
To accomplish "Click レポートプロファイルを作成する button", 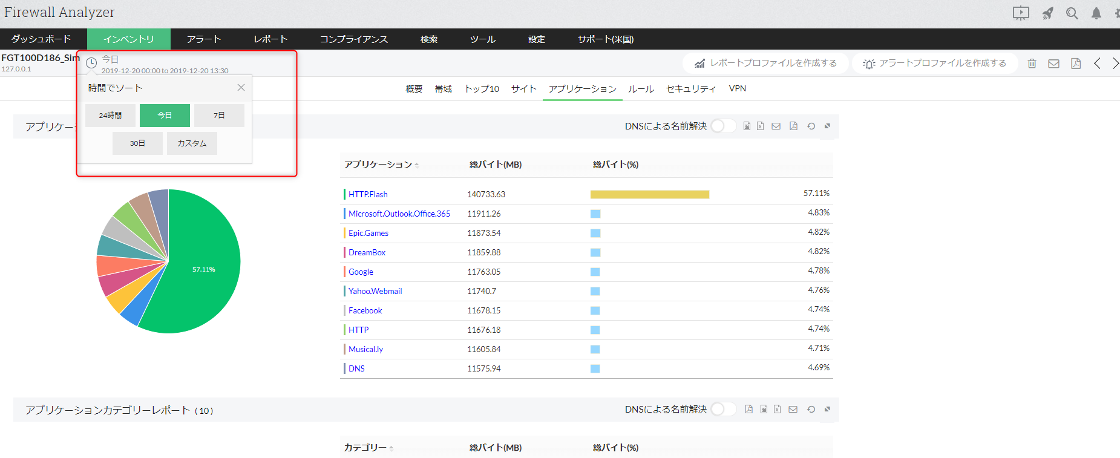I will (x=766, y=63).
